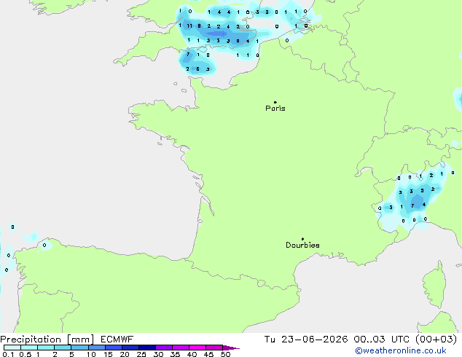Click the Paris city label
The image size is (462, 357).
click(x=275, y=109)
